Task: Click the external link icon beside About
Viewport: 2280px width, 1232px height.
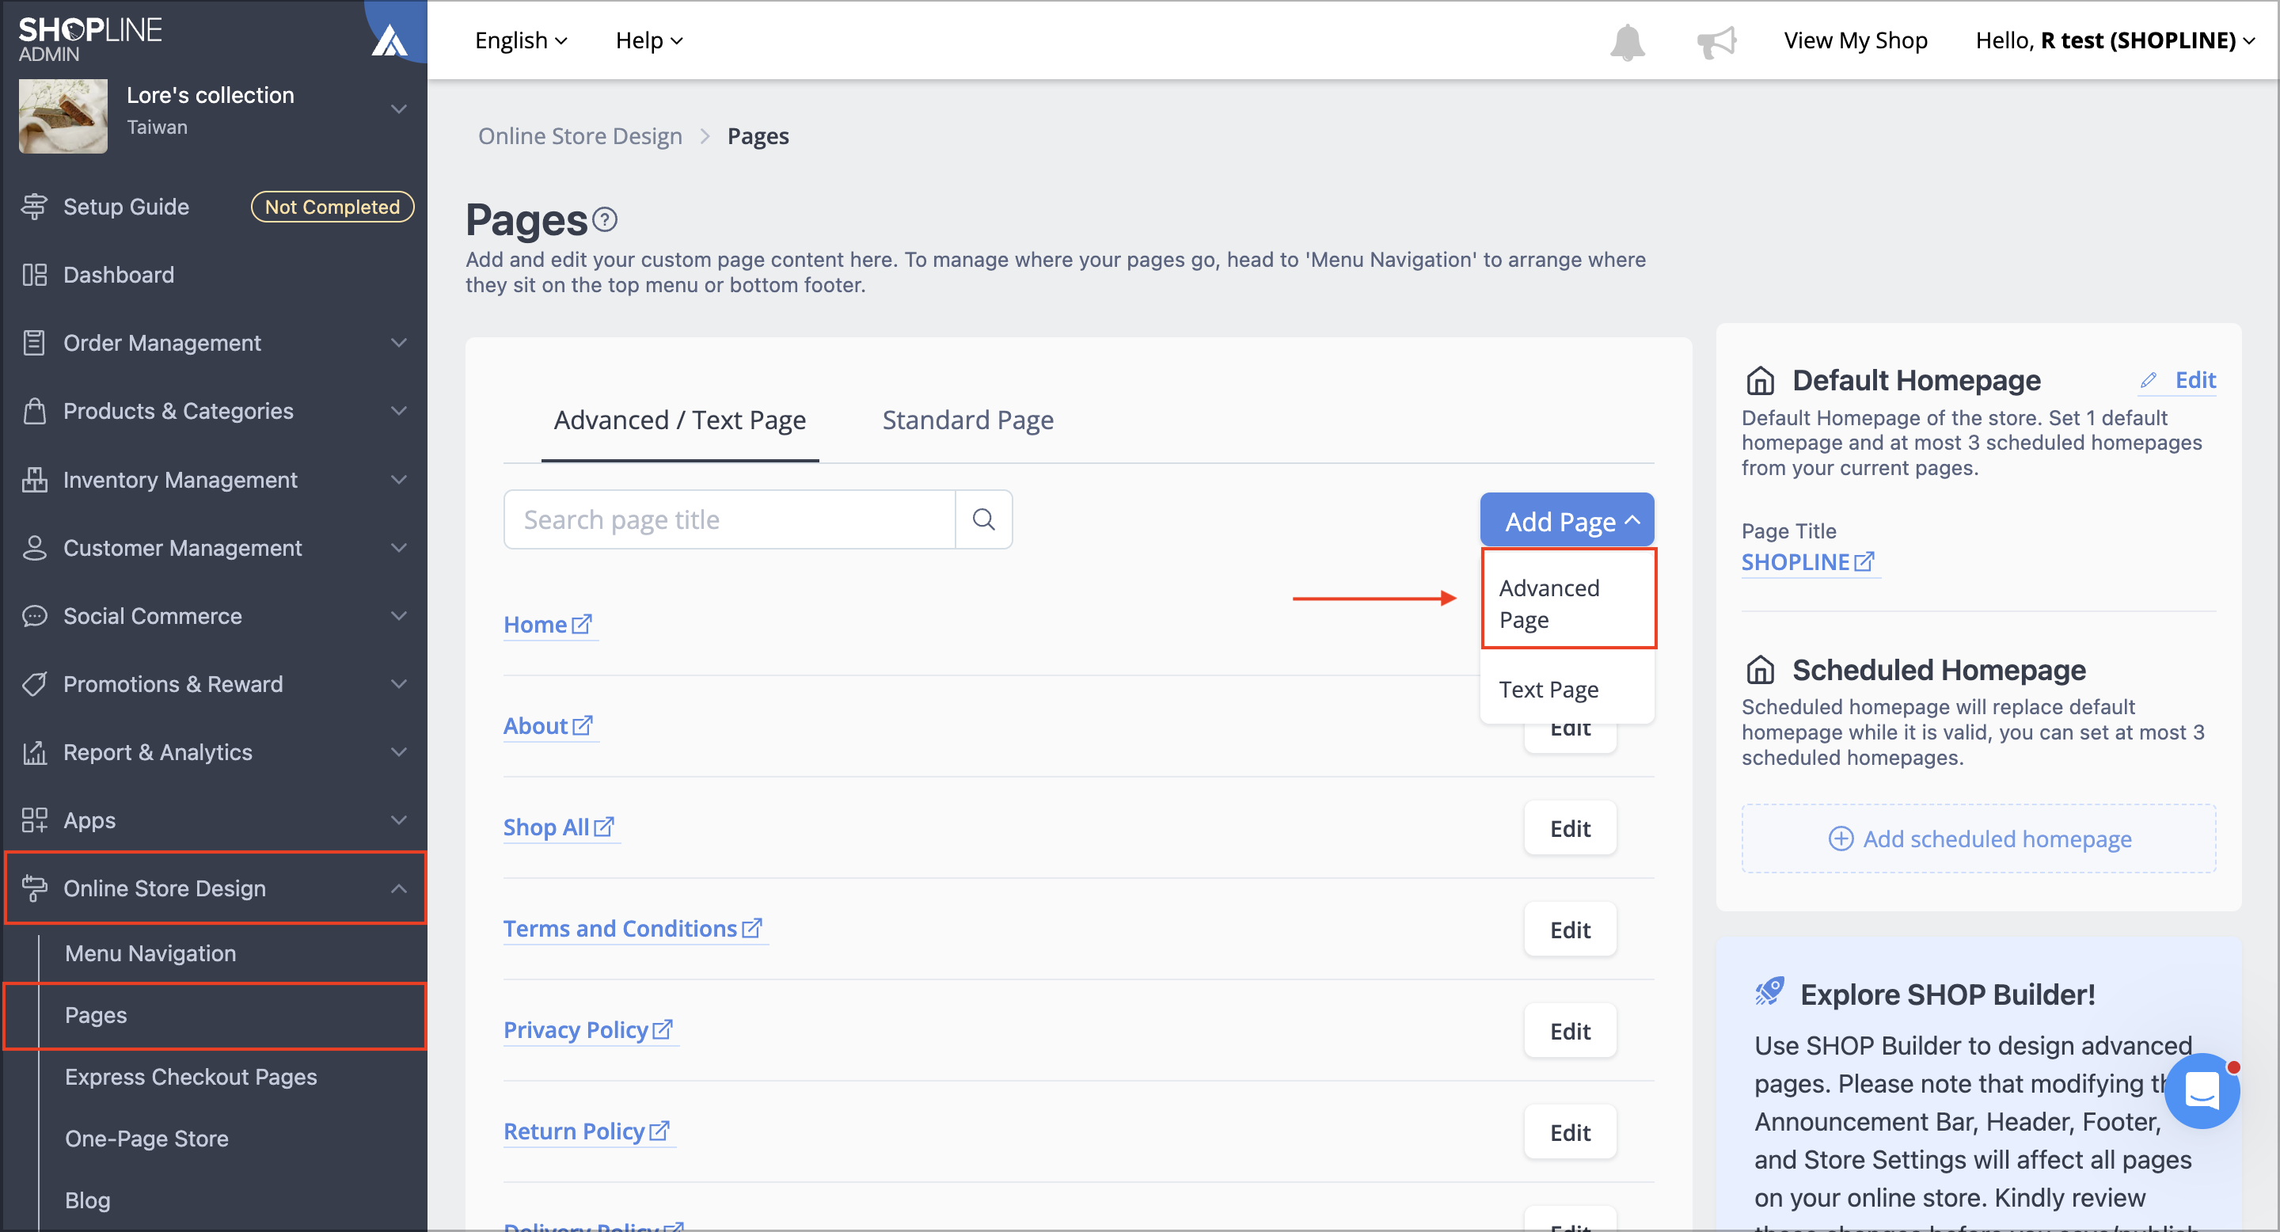Action: click(583, 726)
